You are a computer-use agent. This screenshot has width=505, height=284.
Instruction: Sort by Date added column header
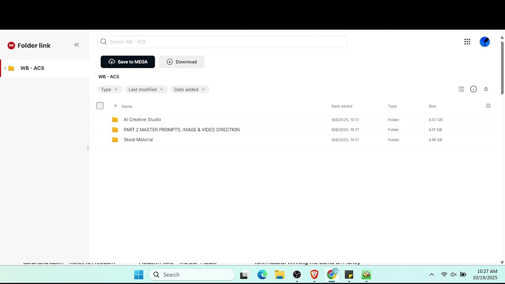pyautogui.click(x=342, y=106)
